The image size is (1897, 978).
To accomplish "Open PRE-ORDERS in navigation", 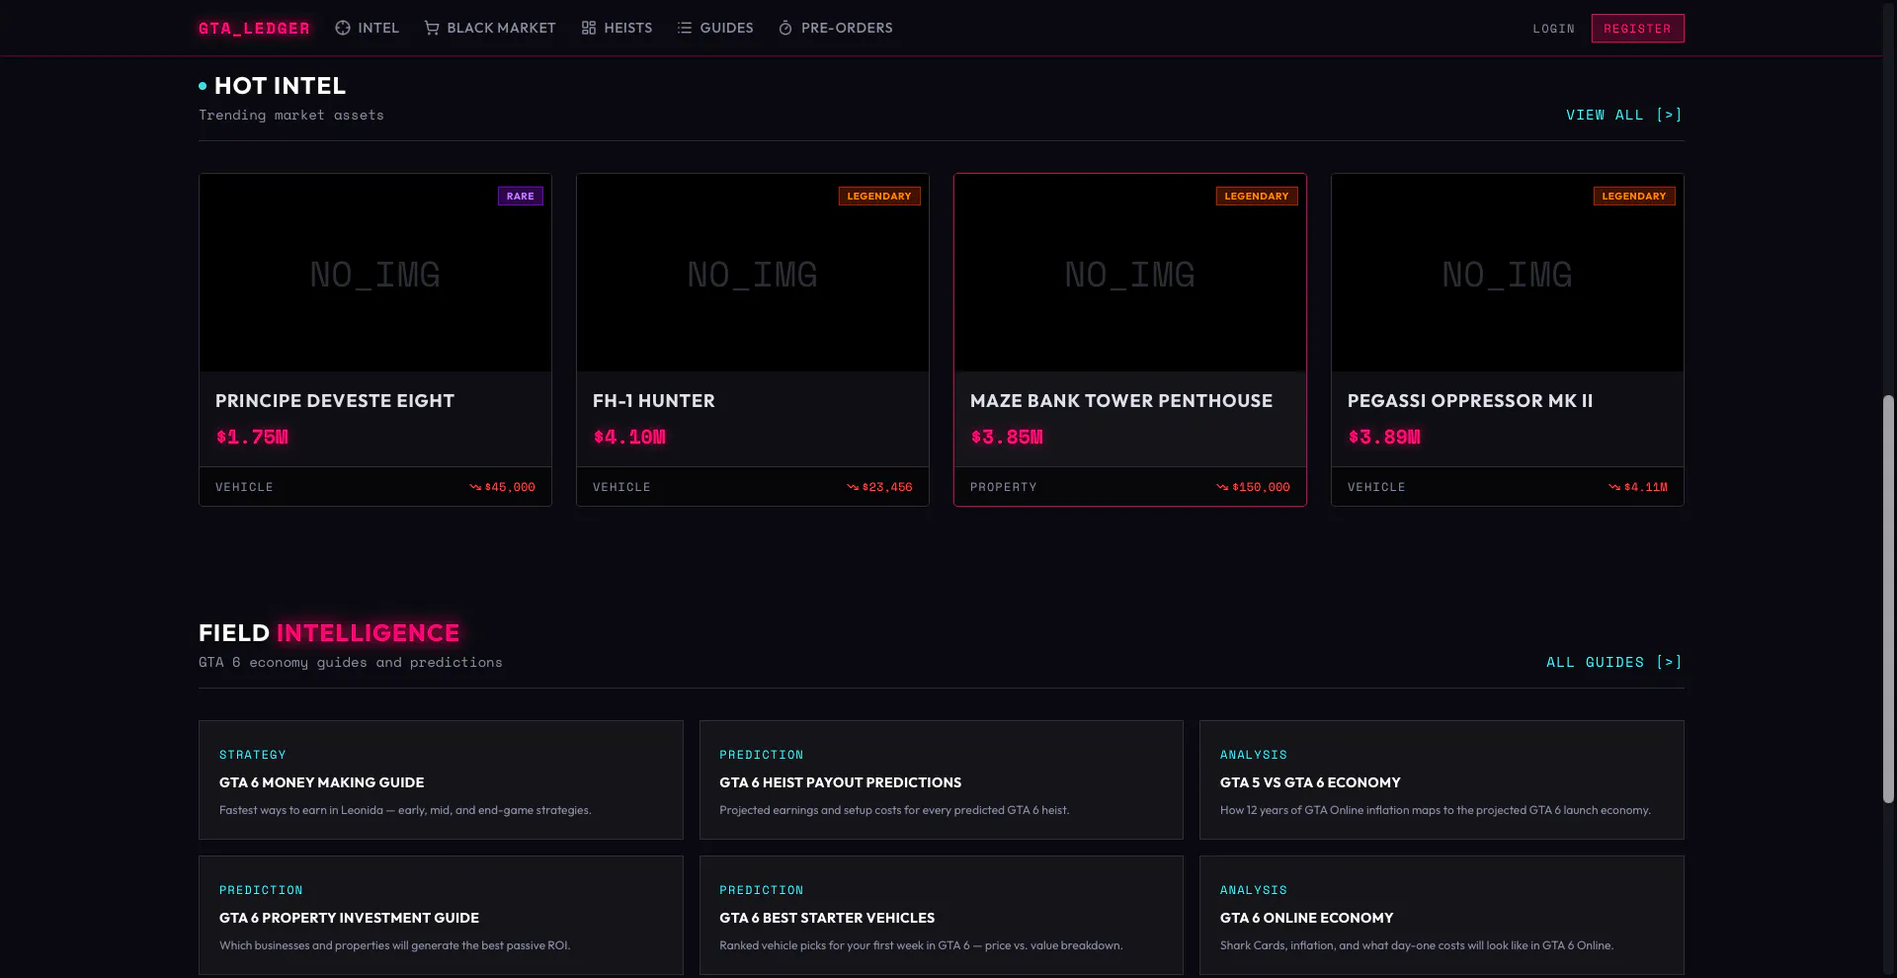I will [836, 28].
